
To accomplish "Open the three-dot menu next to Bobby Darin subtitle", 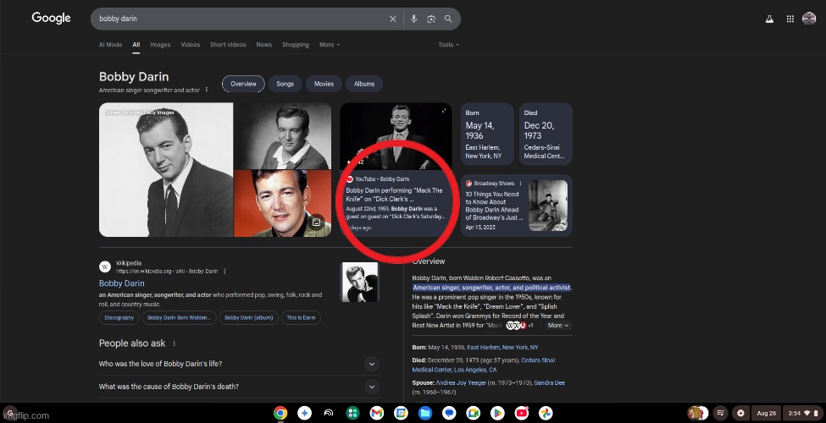I will click(x=207, y=90).
